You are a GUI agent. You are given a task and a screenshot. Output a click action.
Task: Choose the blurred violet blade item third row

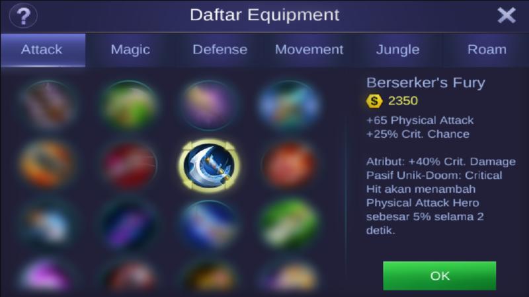click(x=129, y=224)
